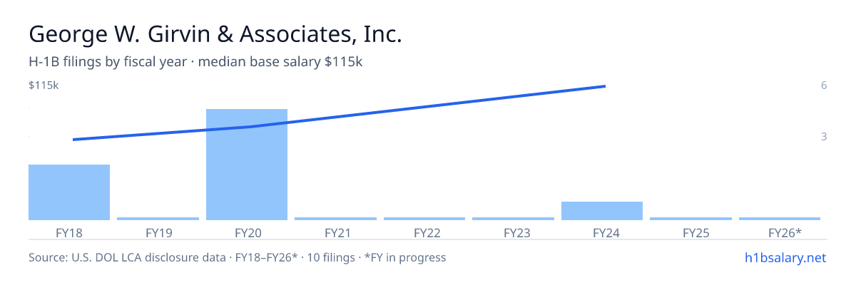The height and width of the screenshot is (285, 856).
Task: Click the FY18 axis label
Action: [69, 232]
